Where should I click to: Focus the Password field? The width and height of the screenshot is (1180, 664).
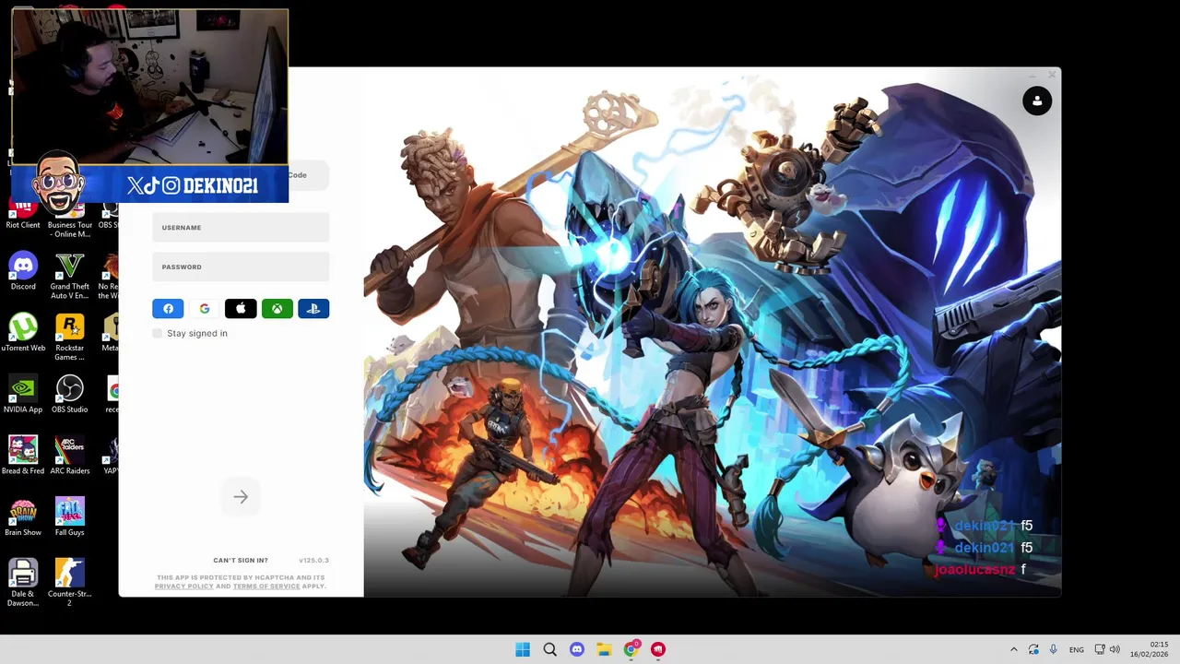[x=241, y=267]
